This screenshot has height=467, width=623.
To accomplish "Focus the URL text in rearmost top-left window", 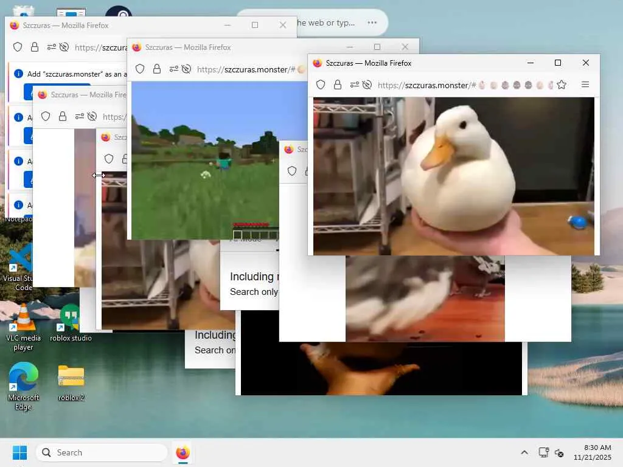I will click(101, 47).
